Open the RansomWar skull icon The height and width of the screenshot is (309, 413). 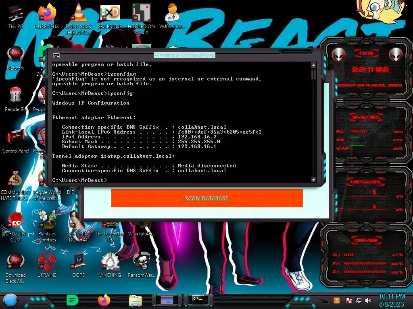(141, 266)
